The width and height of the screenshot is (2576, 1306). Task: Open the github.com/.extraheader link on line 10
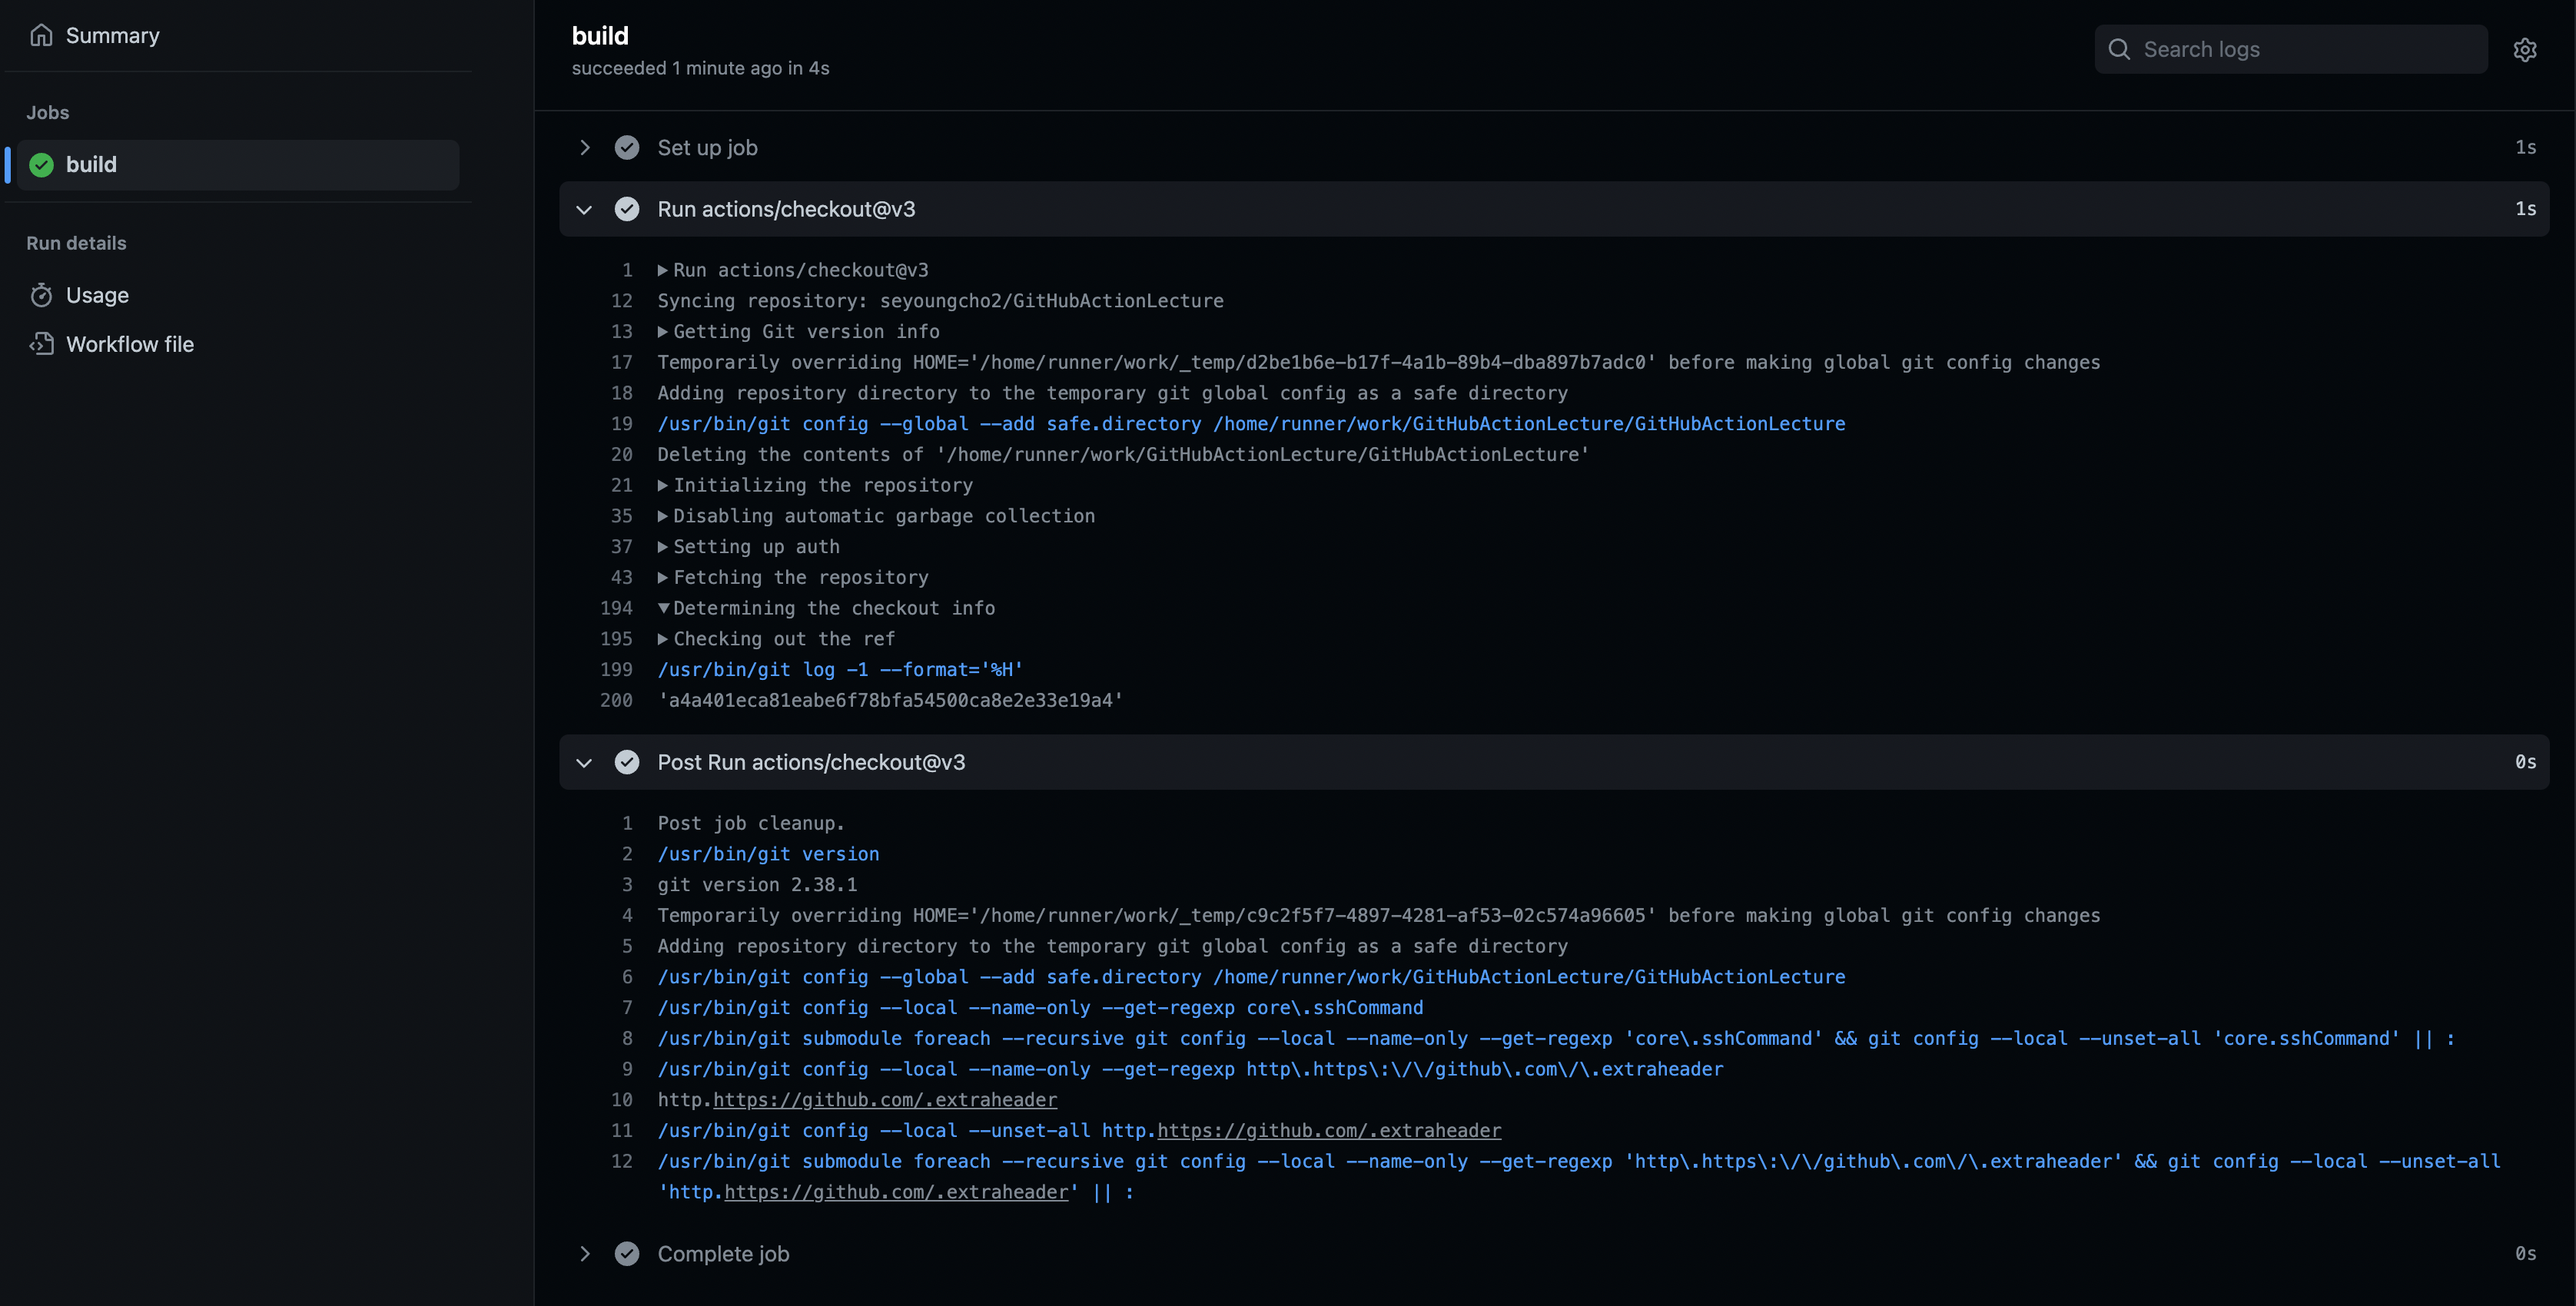[884, 1100]
